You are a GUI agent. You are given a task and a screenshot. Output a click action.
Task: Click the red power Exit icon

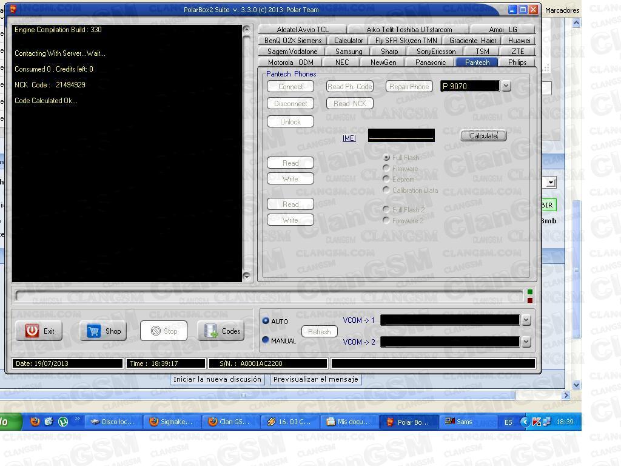(32, 331)
